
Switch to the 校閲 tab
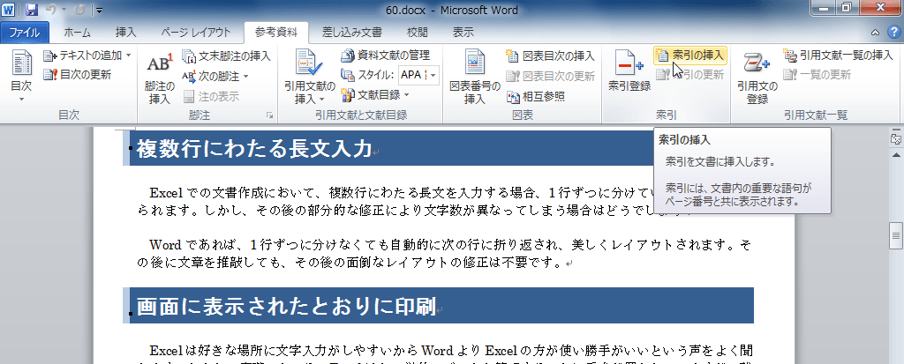pyautogui.click(x=417, y=33)
